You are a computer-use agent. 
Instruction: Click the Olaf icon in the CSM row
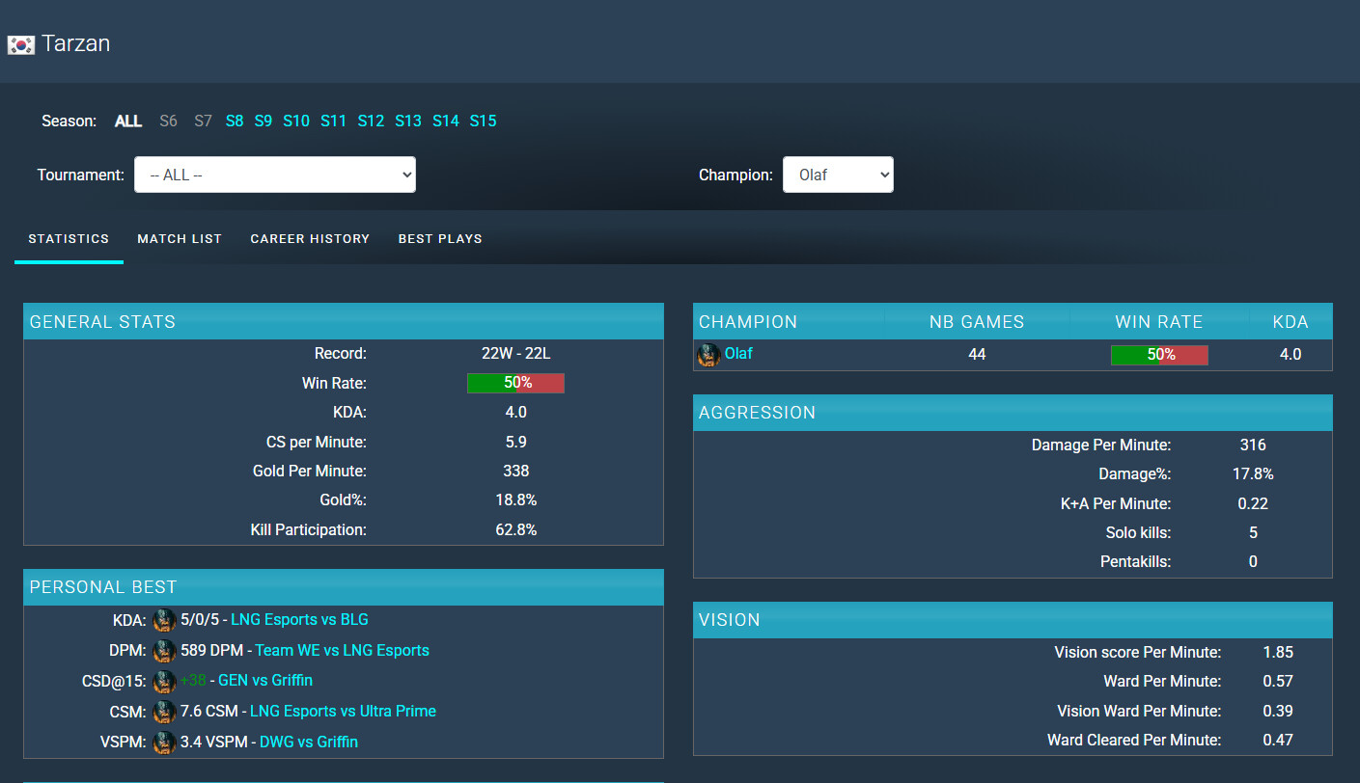(164, 712)
